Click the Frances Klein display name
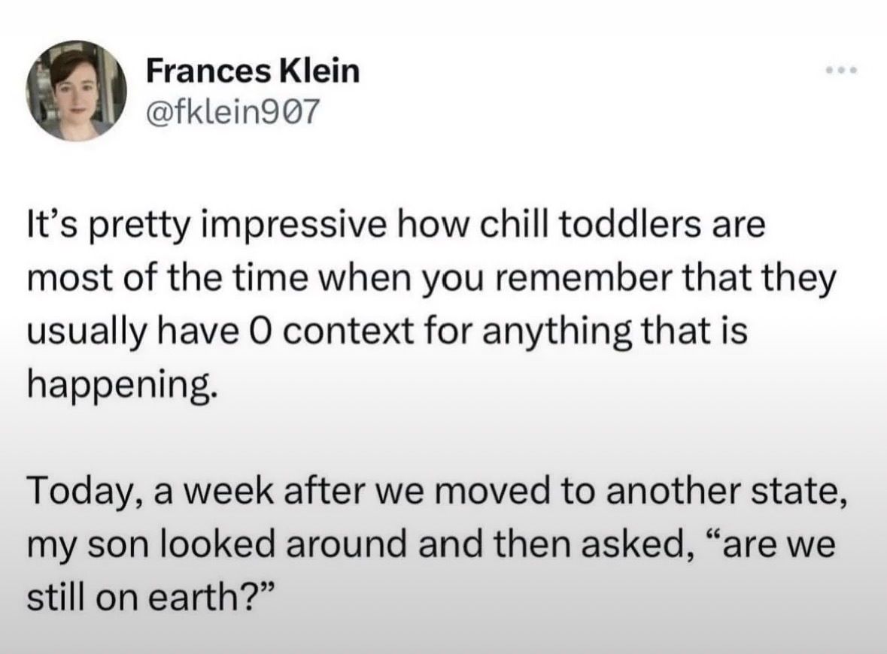 click(253, 71)
